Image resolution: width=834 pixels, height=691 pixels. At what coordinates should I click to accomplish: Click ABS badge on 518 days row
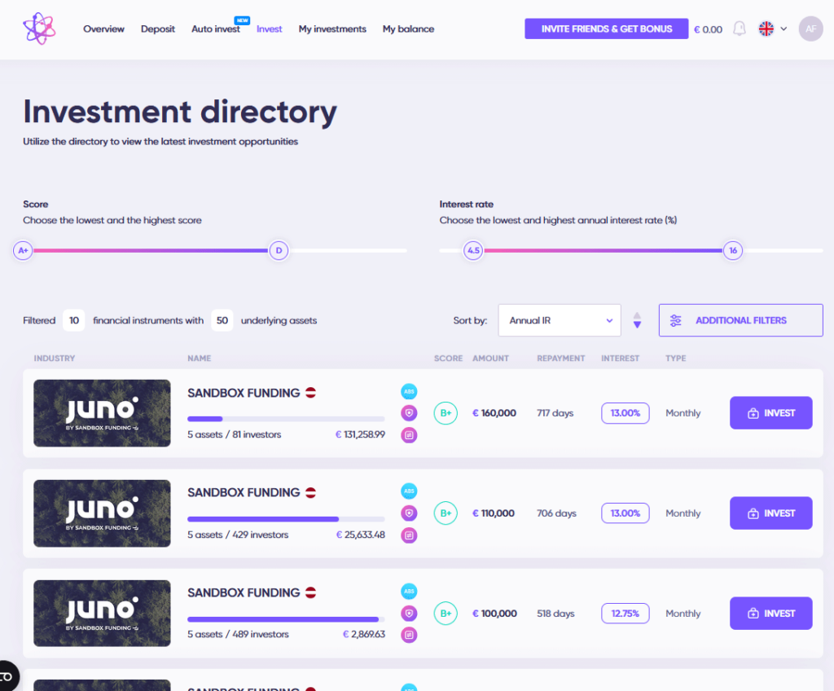click(x=409, y=591)
